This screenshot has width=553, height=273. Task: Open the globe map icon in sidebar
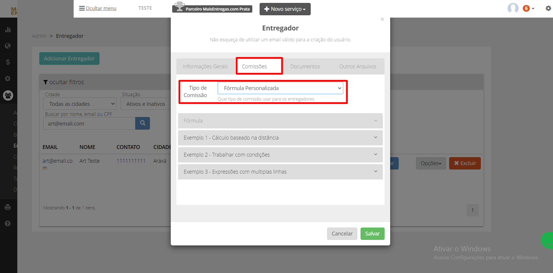[8, 46]
